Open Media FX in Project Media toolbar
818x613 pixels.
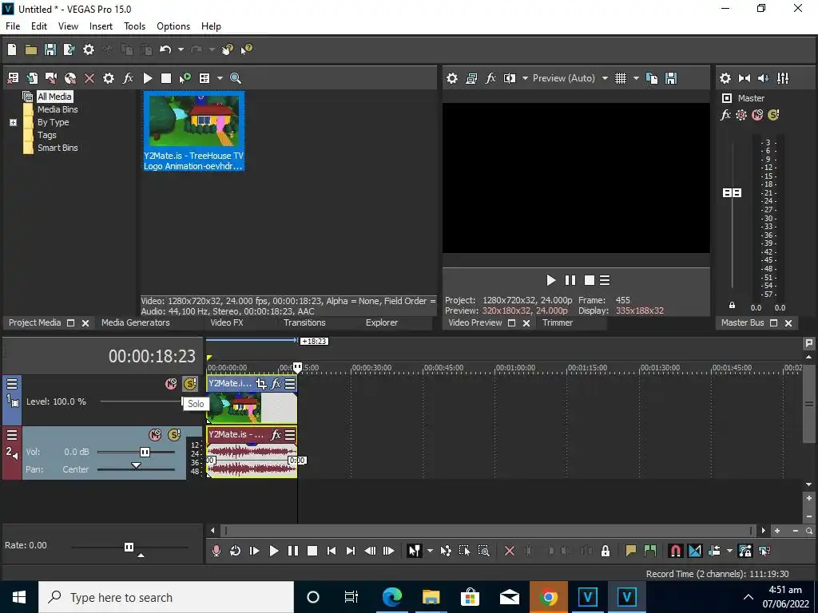click(128, 78)
